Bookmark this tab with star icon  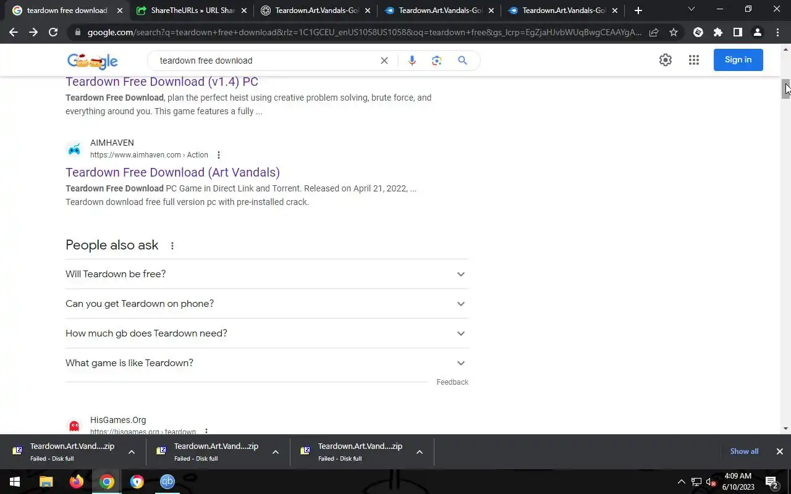[674, 32]
